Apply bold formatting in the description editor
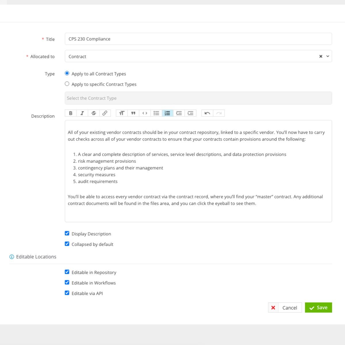 point(71,113)
